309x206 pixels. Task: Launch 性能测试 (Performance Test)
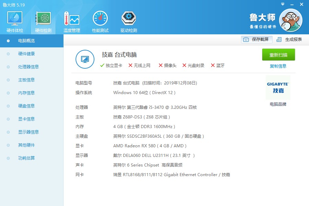[x=100, y=19]
